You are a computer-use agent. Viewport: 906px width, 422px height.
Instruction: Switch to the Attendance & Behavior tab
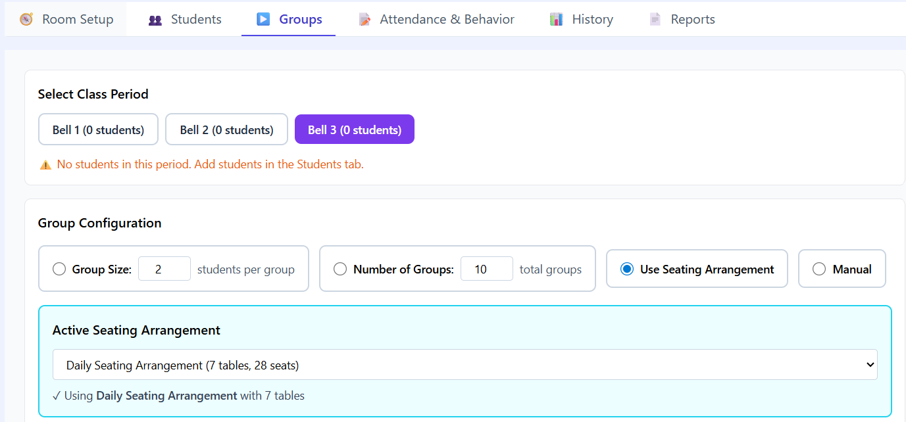coord(436,19)
